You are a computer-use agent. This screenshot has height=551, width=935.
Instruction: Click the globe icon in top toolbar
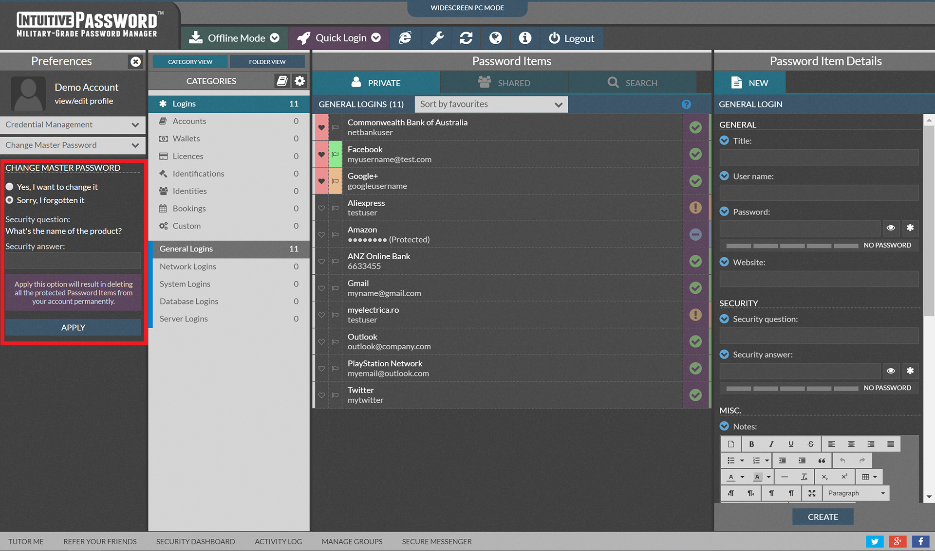tap(495, 38)
